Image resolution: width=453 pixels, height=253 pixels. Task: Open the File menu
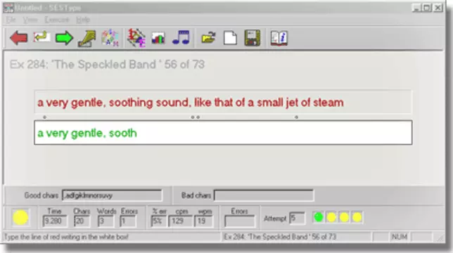[x=11, y=20]
